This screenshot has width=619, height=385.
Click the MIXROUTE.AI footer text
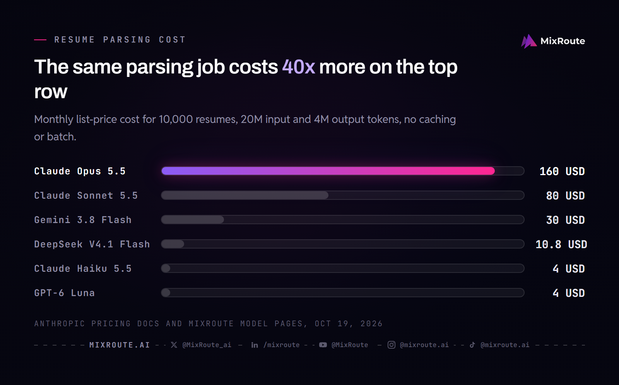point(120,345)
